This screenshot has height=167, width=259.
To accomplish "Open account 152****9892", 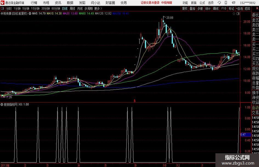I will [x=248, y=3].
